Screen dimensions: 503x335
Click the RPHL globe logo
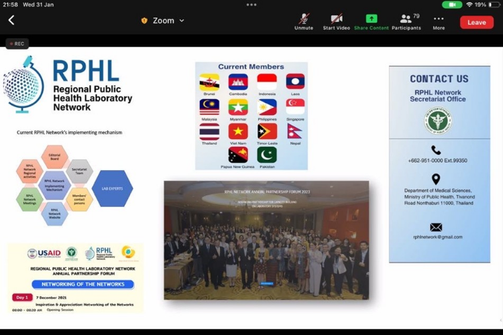tap(23, 84)
